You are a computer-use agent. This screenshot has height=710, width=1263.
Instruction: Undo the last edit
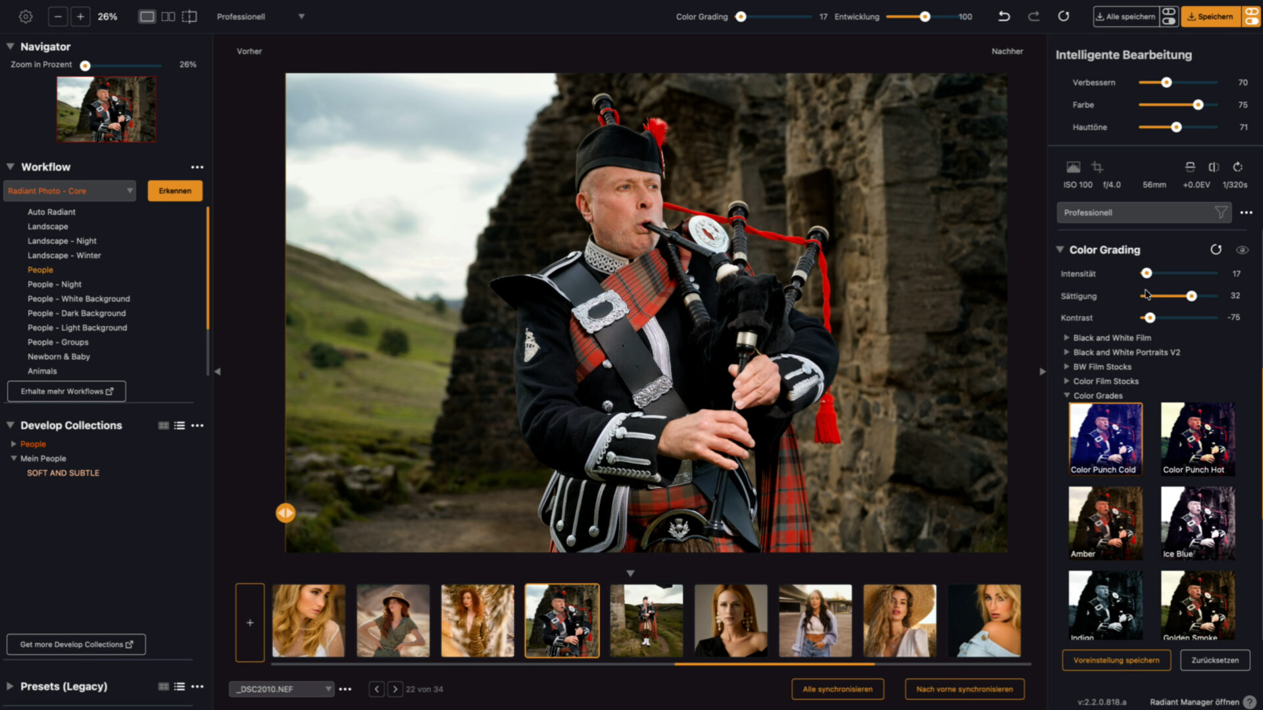pos(1004,16)
